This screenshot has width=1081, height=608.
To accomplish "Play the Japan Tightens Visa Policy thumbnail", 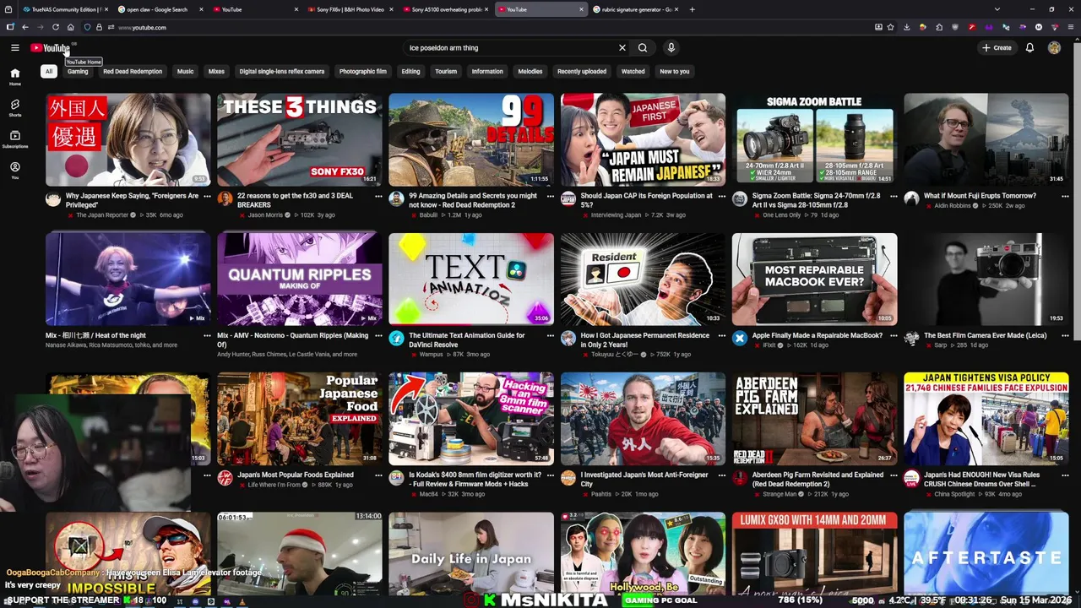I will point(986,419).
